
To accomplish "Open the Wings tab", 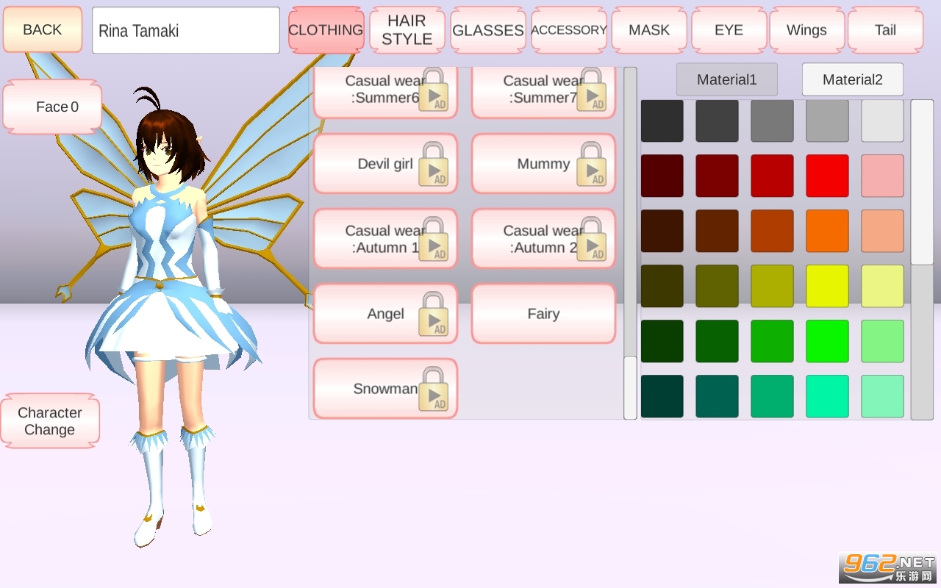I will pyautogui.click(x=806, y=30).
